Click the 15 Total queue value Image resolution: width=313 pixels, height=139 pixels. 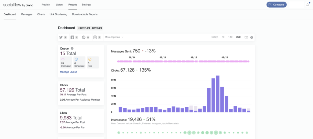coord(68,53)
